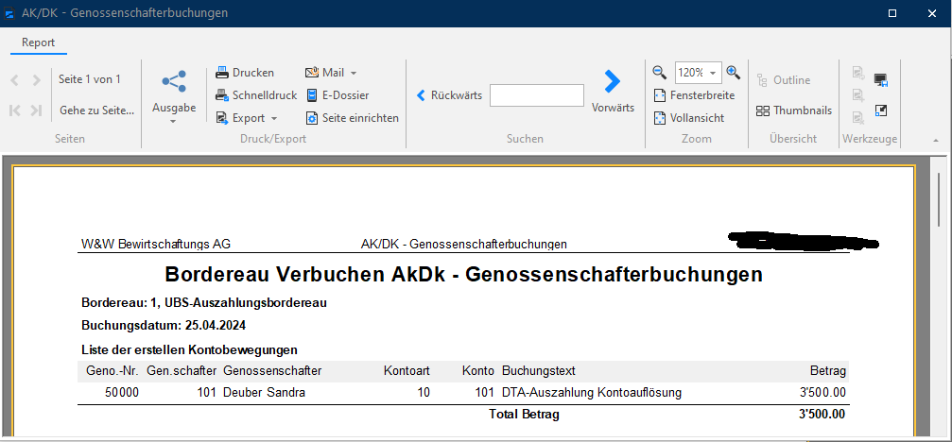Open the 'Gehe zu Seite...' dialog
This screenshot has height=442, width=952.
(x=96, y=110)
